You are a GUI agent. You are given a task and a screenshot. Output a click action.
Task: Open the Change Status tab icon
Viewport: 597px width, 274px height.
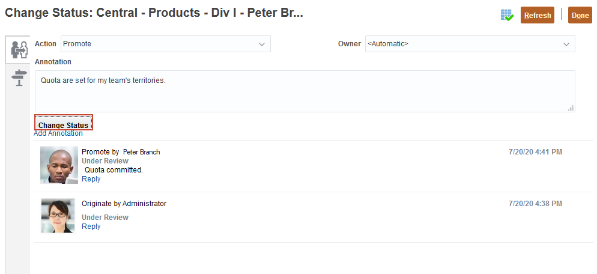click(x=20, y=50)
